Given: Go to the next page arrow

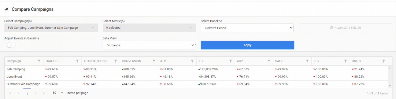Looking at the screenshot, I should pyautogui.click(x=36, y=93).
